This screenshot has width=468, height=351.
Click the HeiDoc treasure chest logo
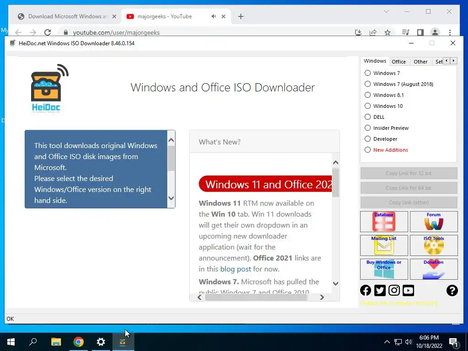[49, 88]
